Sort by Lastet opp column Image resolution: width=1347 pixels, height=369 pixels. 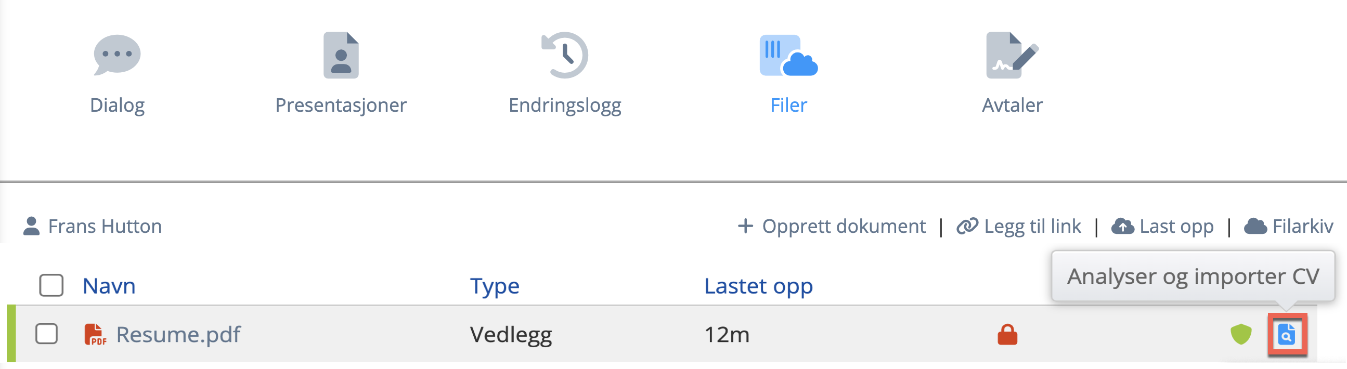click(x=758, y=286)
